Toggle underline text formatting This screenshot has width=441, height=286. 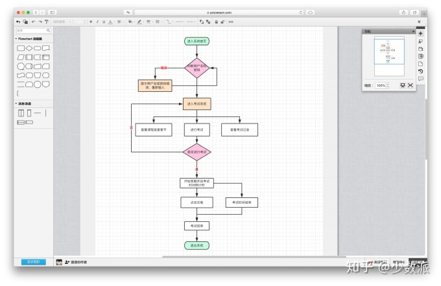click(x=104, y=21)
